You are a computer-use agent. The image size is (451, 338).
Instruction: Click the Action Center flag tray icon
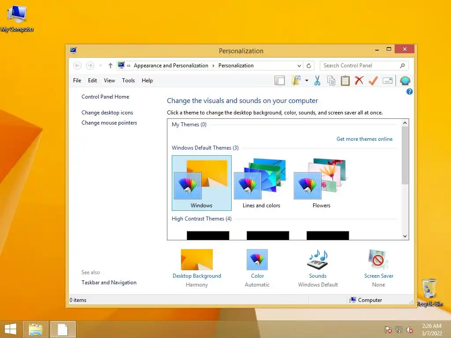388,330
